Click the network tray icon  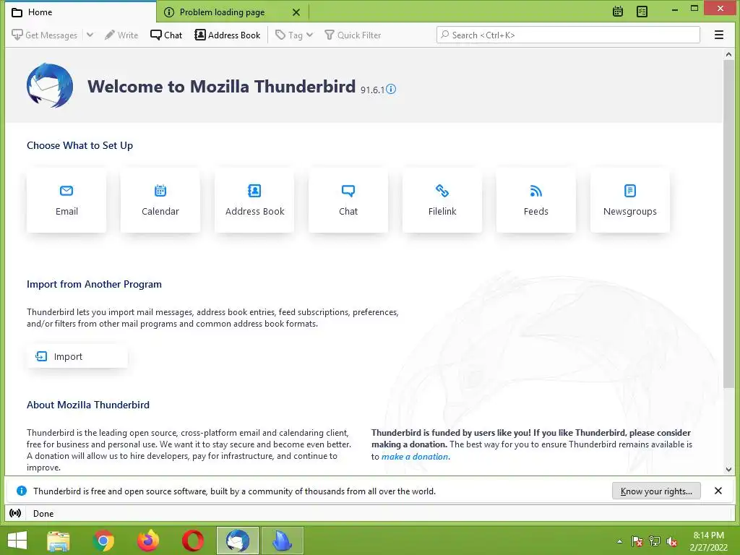655,541
